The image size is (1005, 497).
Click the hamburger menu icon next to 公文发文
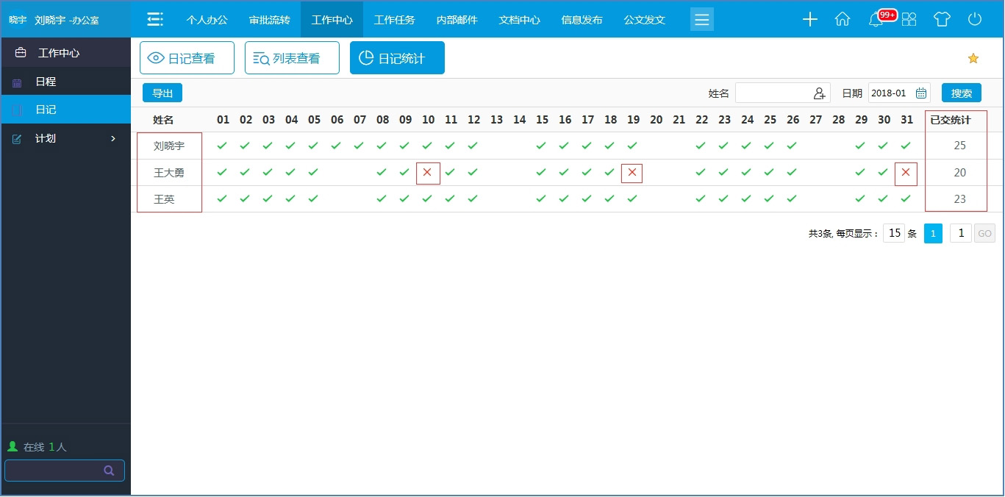click(x=701, y=19)
